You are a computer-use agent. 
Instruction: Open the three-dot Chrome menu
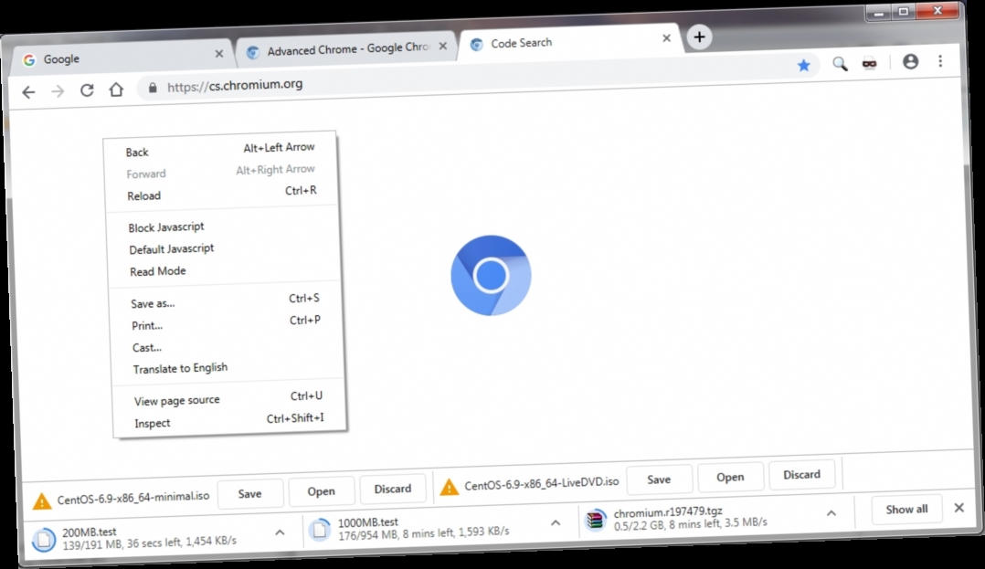(x=940, y=61)
